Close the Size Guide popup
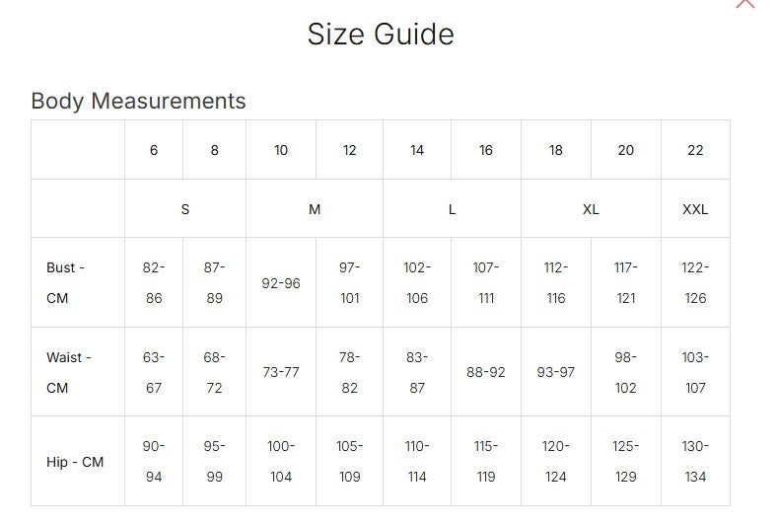Screen dimensions: 776x525 tap(746, 3)
